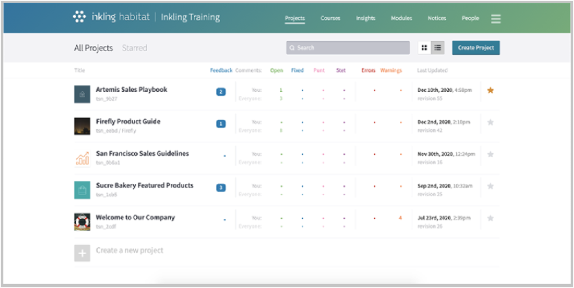The image size is (574, 288).
Task: Show Starred projects
Action: 135,48
